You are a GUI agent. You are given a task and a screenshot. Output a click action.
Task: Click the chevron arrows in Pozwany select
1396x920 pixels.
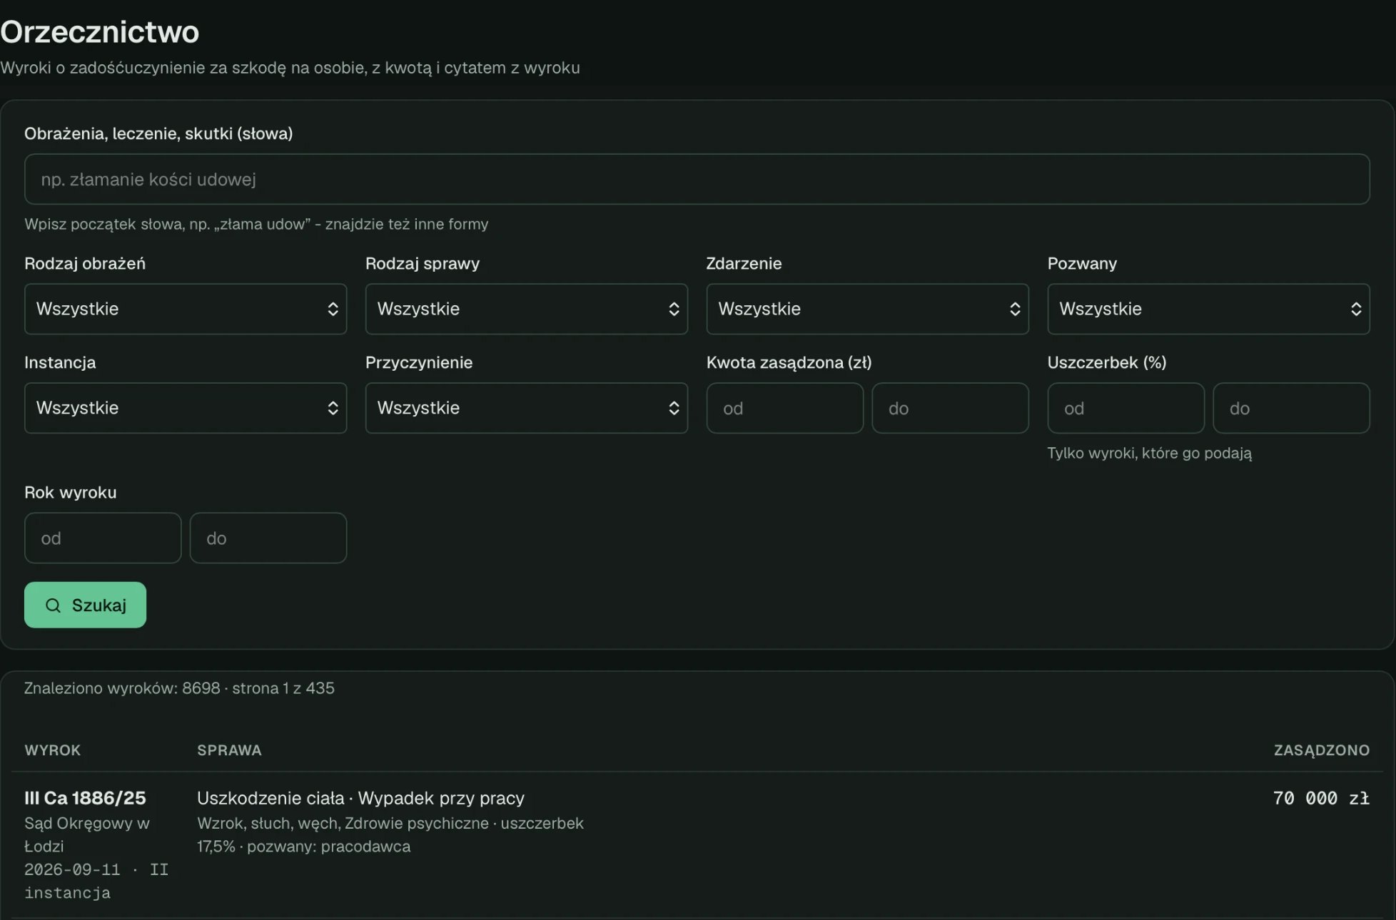pos(1356,309)
